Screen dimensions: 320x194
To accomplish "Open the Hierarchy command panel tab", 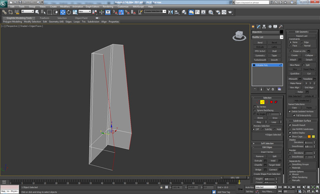I will 264,26.
